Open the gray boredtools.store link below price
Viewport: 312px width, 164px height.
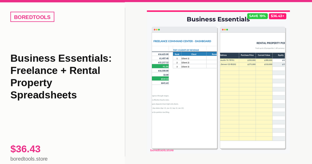coord(29,159)
